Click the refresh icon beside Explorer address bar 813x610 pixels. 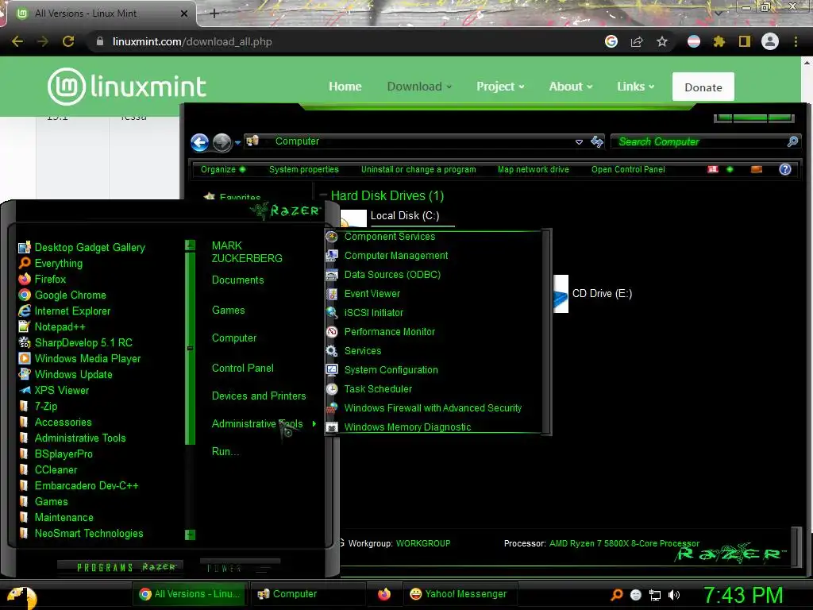click(597, 141)
